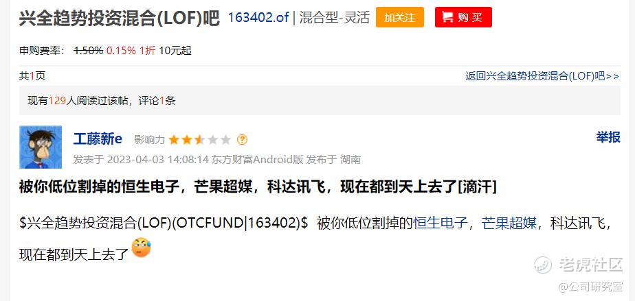The width and height of the screenshot is (635, 301).
Task: Open the username 工藤新e profile
Action: point(98,139)
